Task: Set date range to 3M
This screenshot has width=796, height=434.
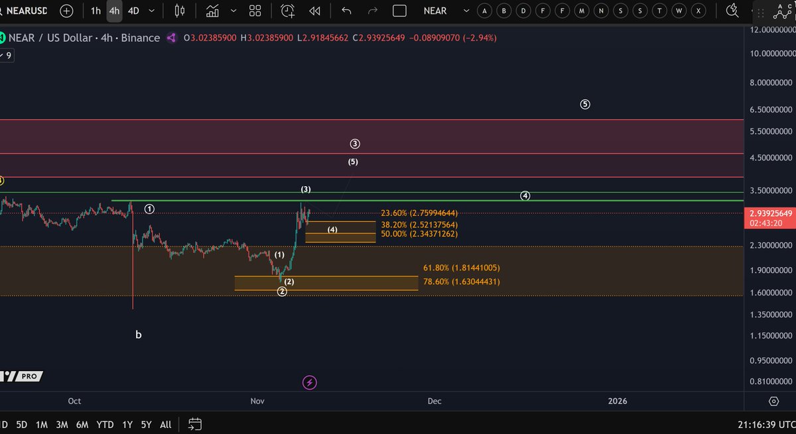Action: point(62,424)
